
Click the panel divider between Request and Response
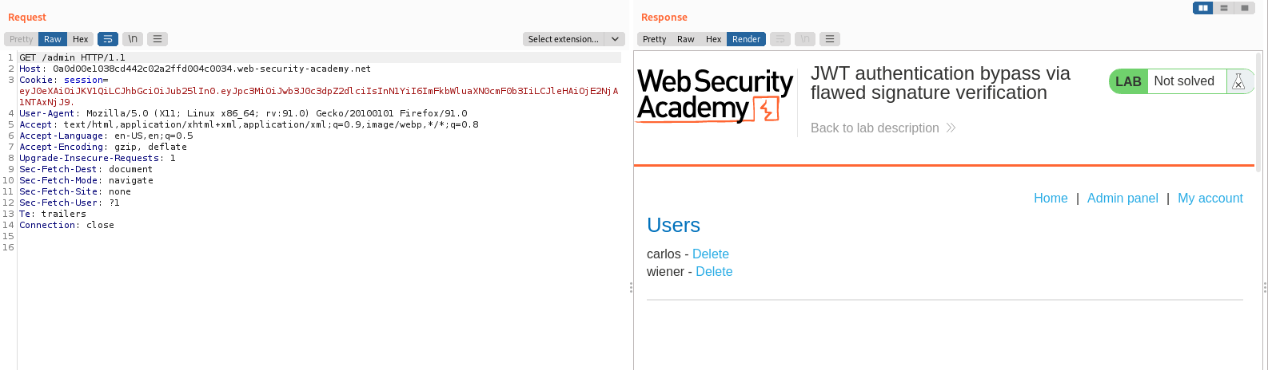pos(631,287)
